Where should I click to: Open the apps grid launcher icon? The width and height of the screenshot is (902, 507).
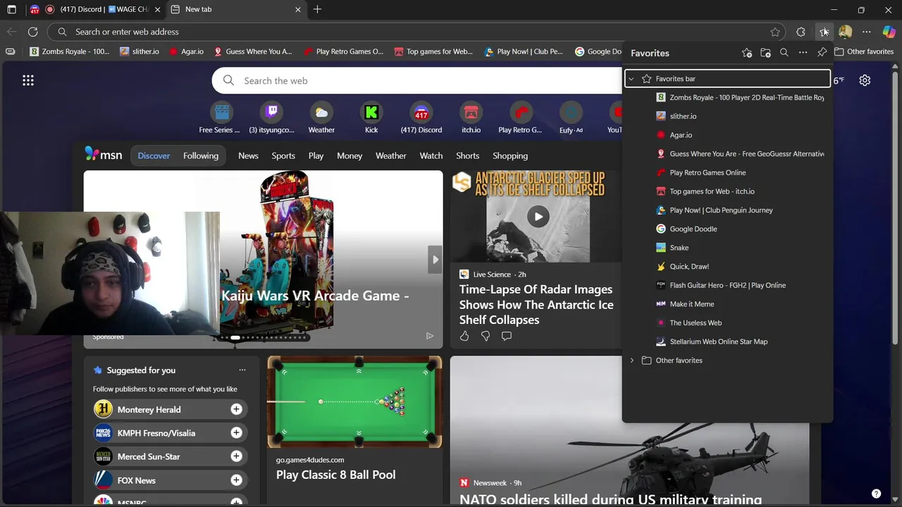click(x=28, y=80)
